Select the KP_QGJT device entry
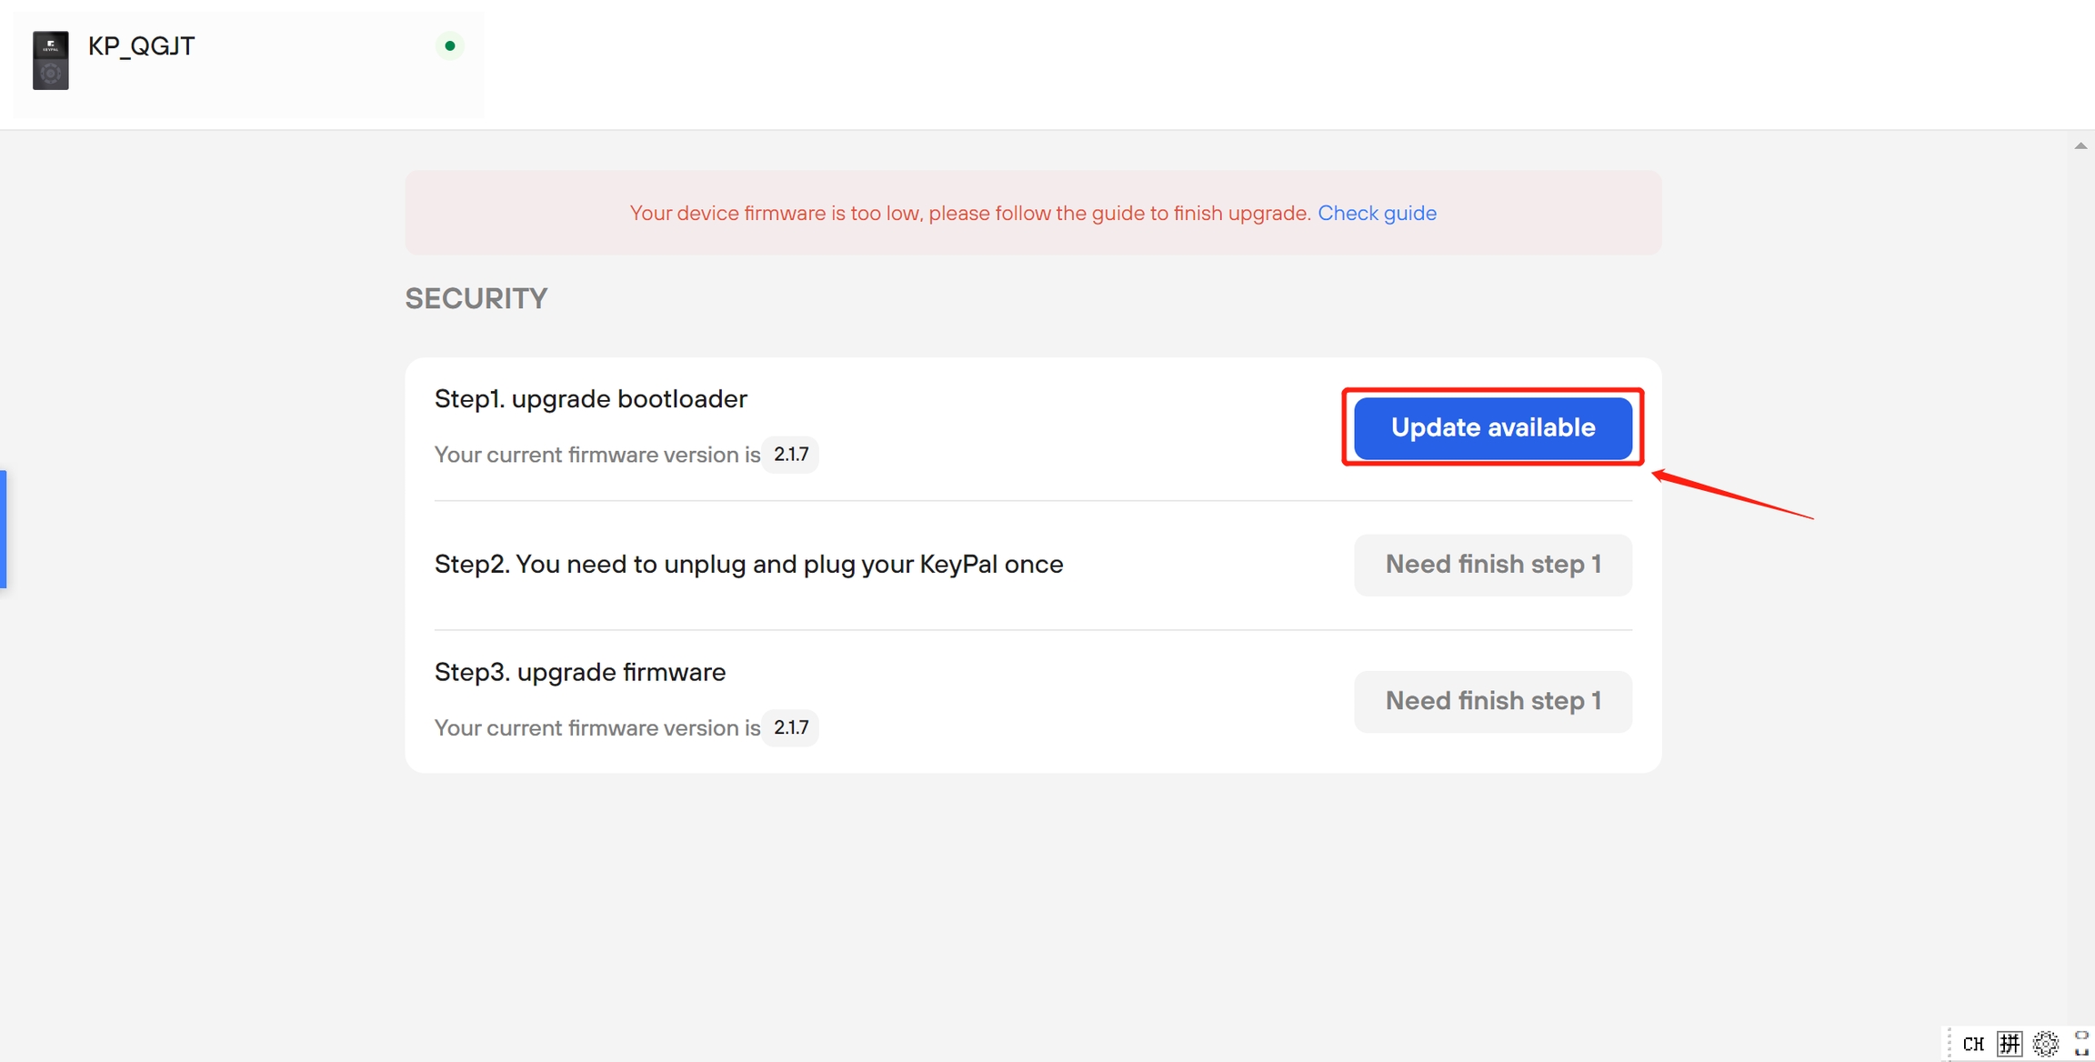This screenshot has width=2095, height=1062. point(141,46)
